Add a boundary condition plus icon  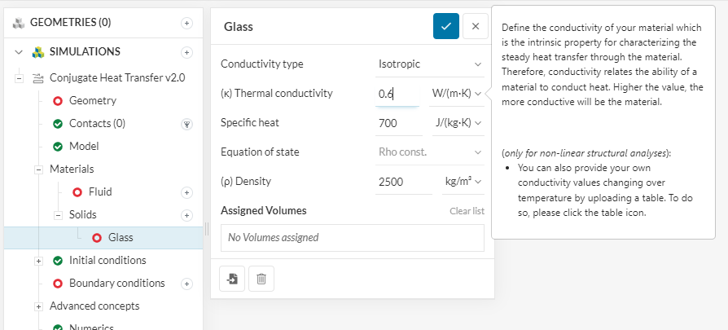[186, 284]
